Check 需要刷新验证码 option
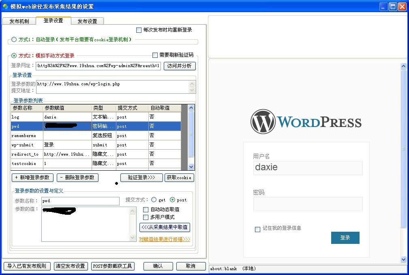This screenshot has height=275, width=409. pyautogui.click(x=155, y=55)
